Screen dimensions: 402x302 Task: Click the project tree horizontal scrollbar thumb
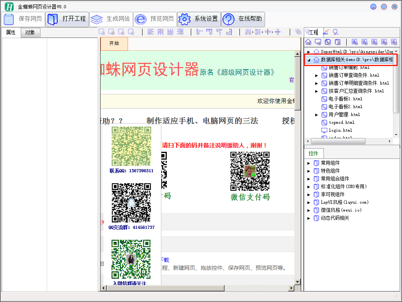338,141
